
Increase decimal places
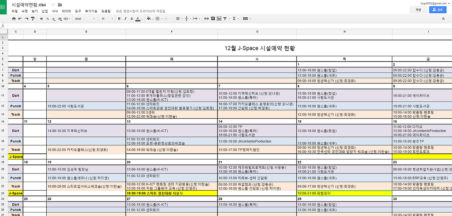(59, 18)
